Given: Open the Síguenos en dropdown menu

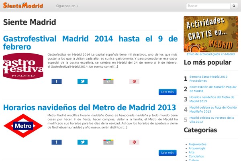Looking at the screenshot, I should coord(67,6).
